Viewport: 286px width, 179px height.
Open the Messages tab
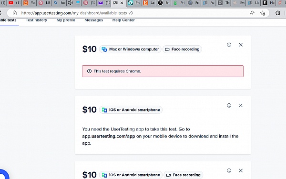(x=94, y=20)
